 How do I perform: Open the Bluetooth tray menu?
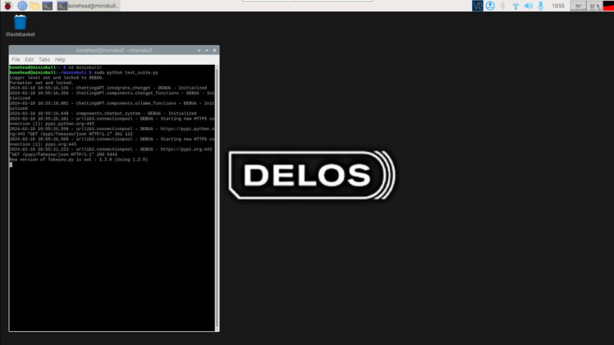pyautogui.click(x=503, y=6)
